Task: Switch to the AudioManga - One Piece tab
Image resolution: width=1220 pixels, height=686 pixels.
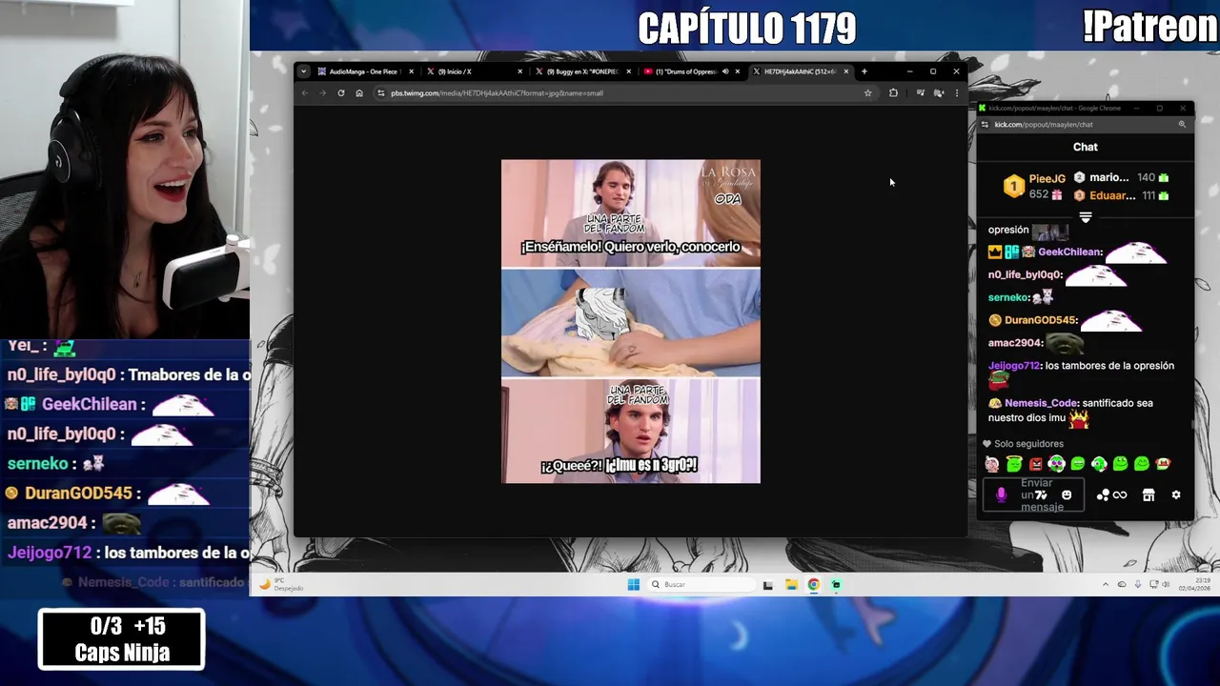Action: point(365,71)
